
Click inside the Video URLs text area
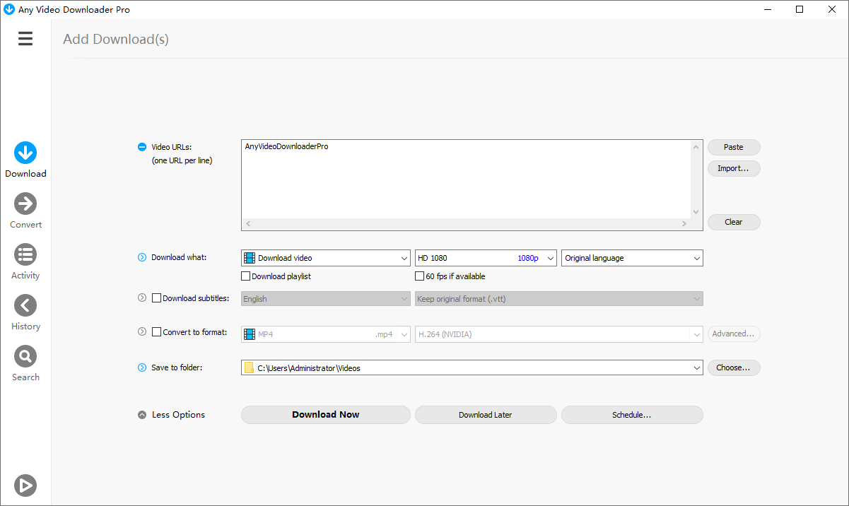coord(465,180)
